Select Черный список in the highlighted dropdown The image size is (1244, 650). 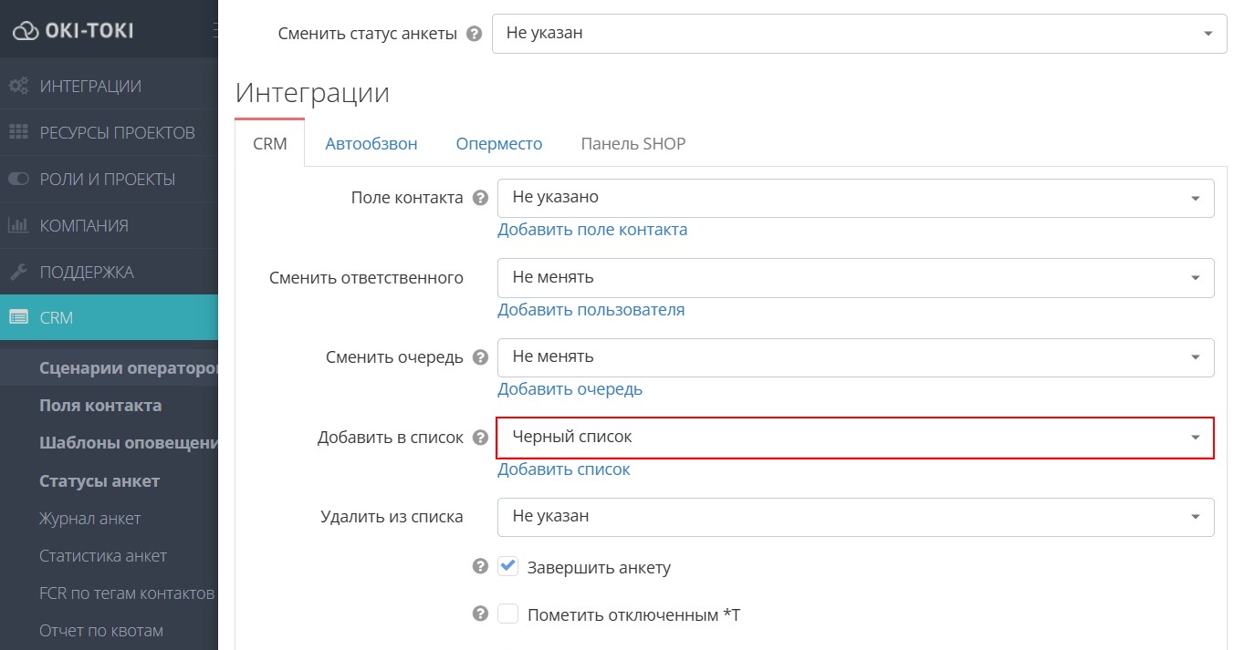tap(855, 438)
